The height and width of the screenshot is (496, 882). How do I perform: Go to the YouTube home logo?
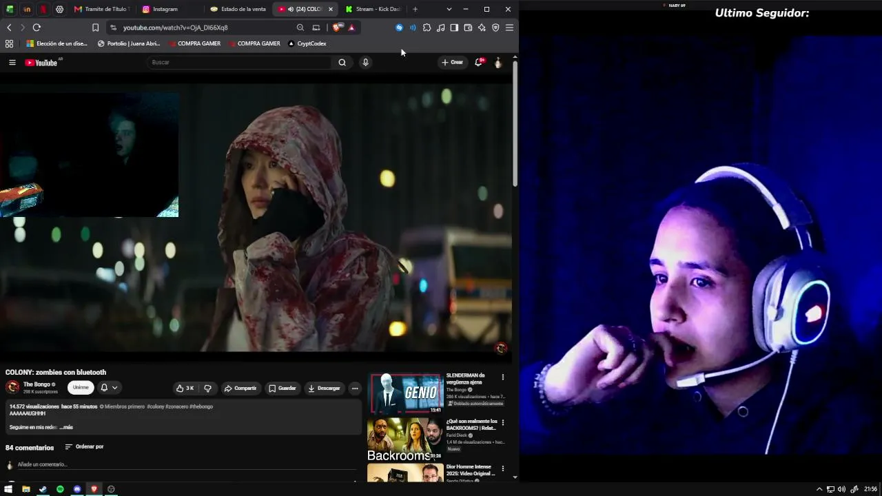coord(41,63)
